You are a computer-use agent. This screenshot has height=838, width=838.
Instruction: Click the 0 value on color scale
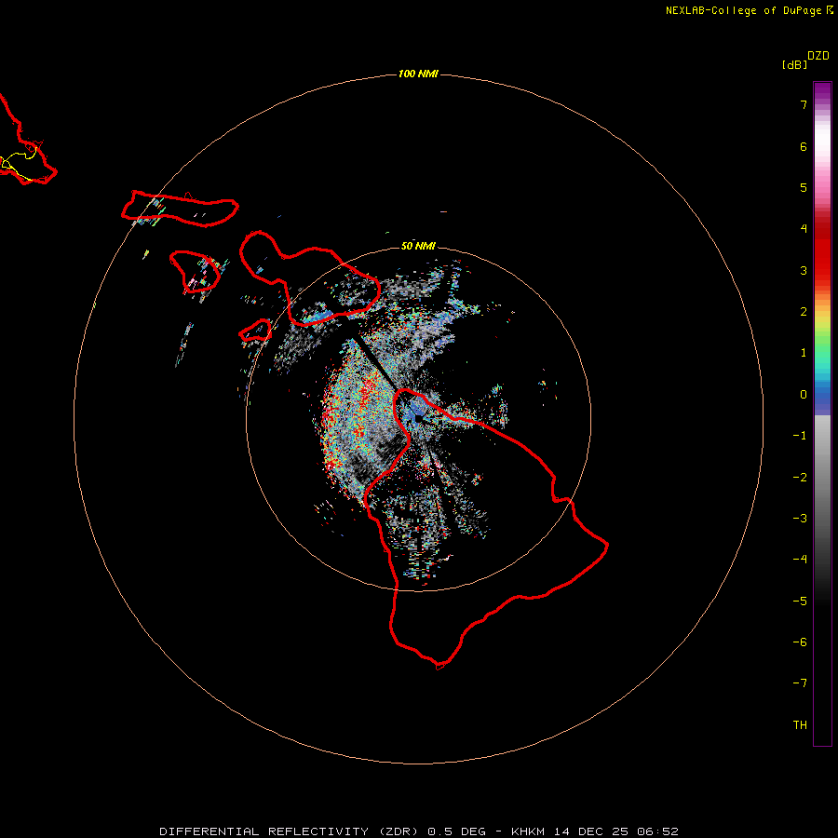(804, 395)
